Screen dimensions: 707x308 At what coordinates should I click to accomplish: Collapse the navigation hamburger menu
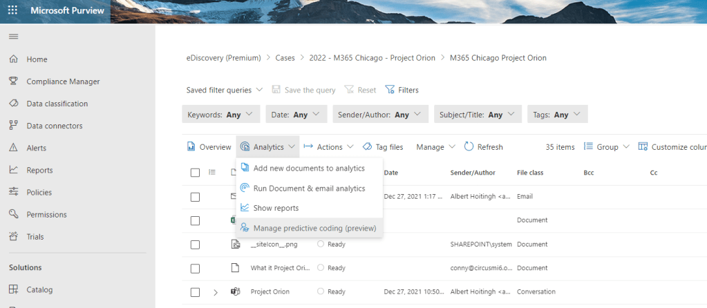[13, 36]
